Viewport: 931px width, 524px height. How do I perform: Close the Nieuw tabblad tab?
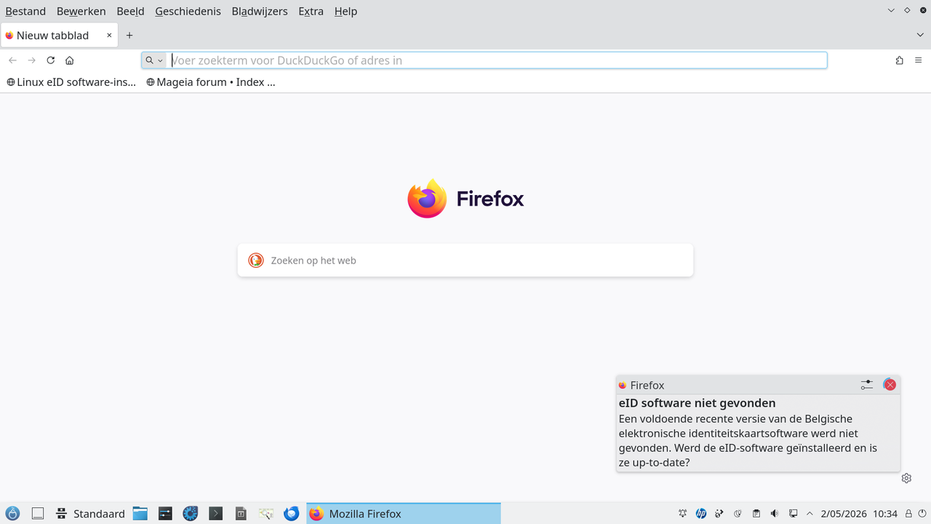click(109, 35)
